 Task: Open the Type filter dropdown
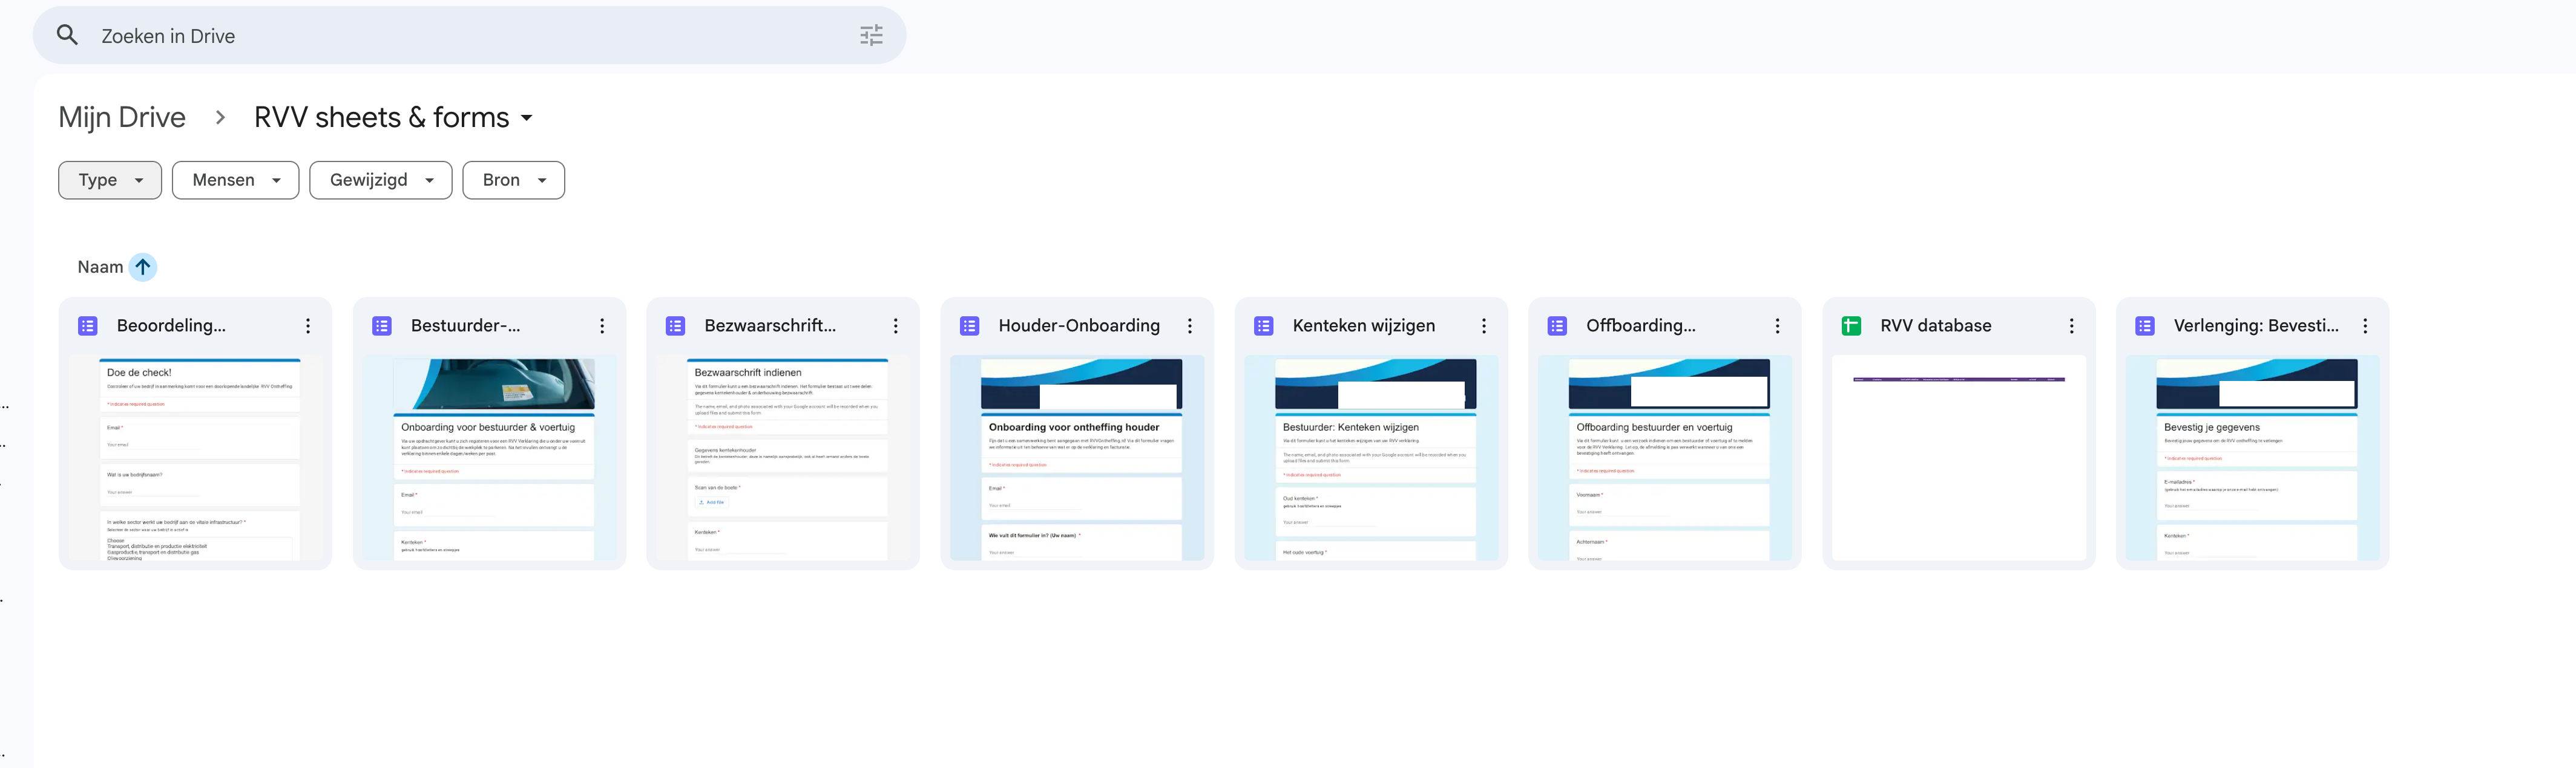pyautogui.click(x=110, y=181)
